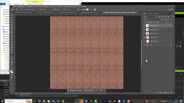Open the Фильтр menu
Screen dimensions: 184x103
click(x=52, y=7)
